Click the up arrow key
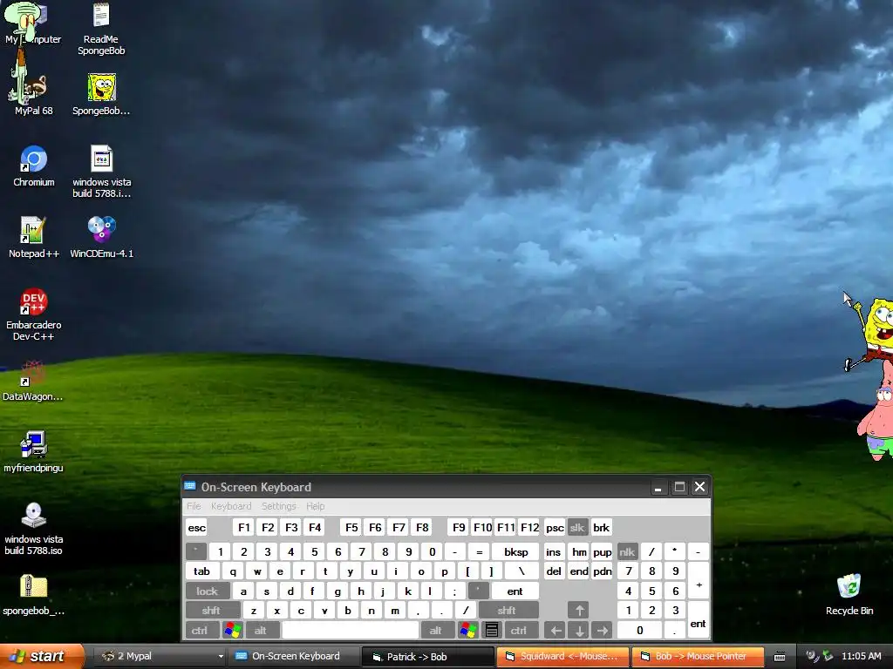The height and width of the screenshot is (669, 893). [x=579, y=611]
